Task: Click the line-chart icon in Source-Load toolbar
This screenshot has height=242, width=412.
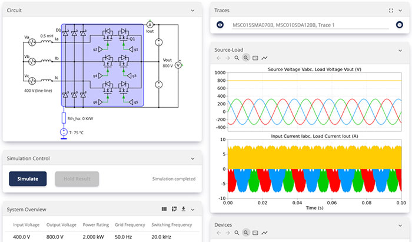Action: pyautogui.click(x=264, y=58)
